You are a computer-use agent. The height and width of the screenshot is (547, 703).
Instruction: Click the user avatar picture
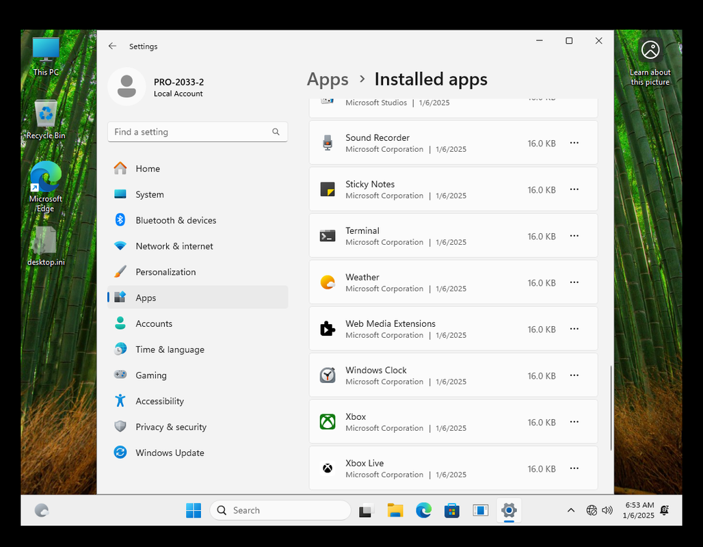tap(127, 87)
